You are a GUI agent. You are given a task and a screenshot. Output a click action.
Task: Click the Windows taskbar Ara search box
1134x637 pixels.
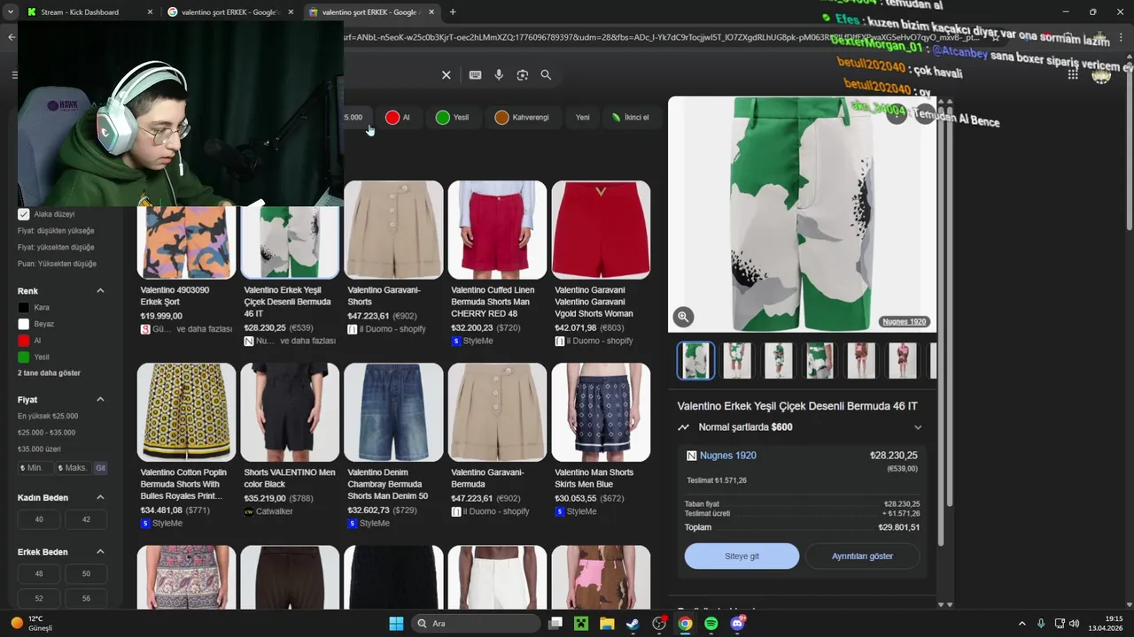(478, 624)
